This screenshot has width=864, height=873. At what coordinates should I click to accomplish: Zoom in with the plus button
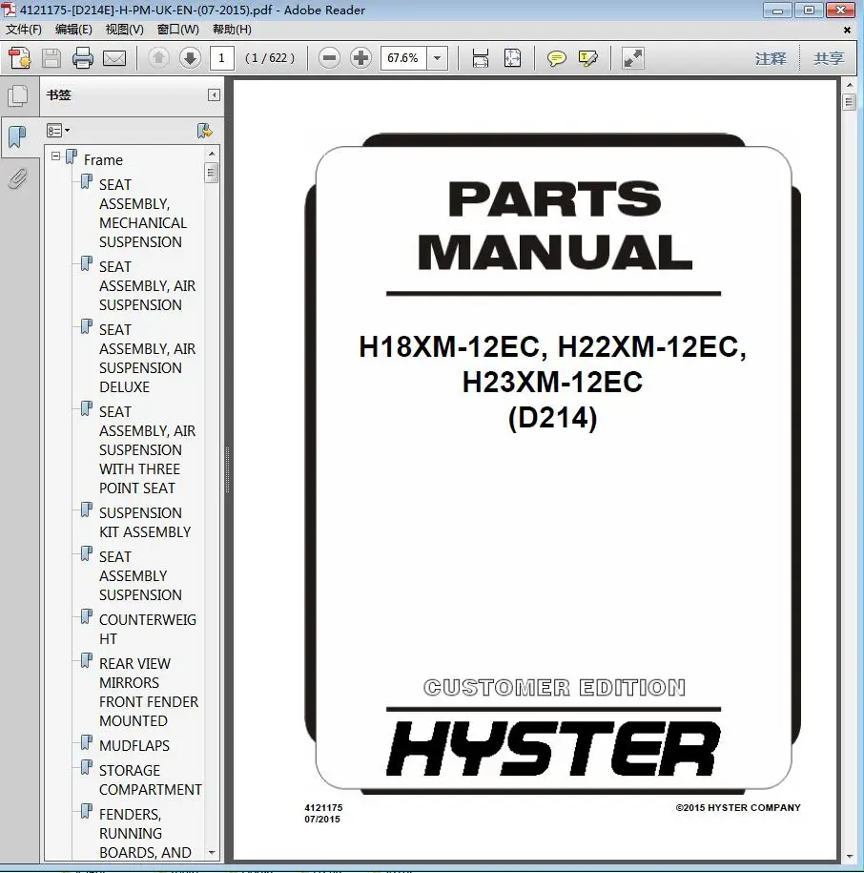[361, 58]
